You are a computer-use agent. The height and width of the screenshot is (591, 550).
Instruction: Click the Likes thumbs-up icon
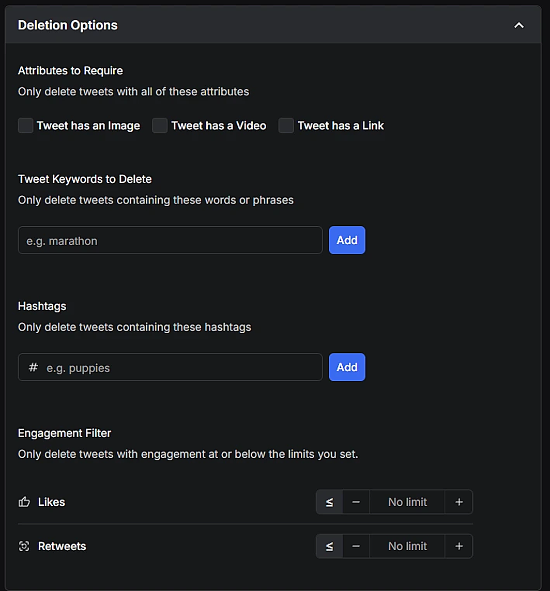click(x=24, y=502)
